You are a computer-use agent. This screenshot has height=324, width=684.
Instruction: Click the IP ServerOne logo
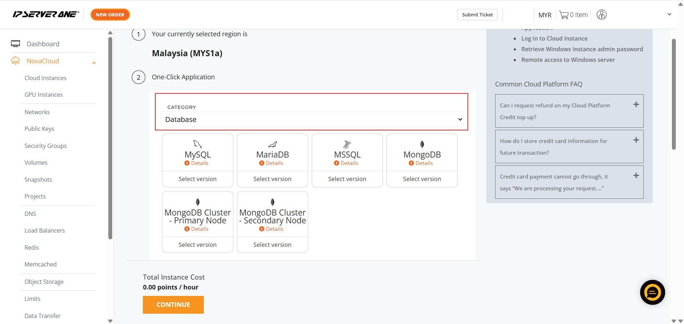[x=46, y=15]
